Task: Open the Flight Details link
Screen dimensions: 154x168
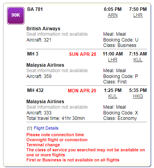Action: (x=46, y=128)
